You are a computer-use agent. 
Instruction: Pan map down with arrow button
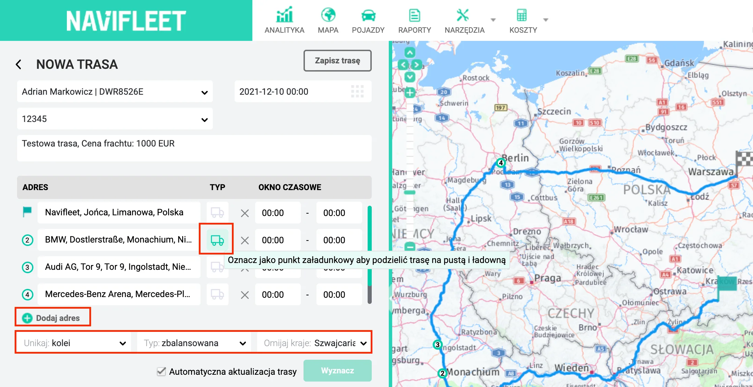[x=410, y=77]
